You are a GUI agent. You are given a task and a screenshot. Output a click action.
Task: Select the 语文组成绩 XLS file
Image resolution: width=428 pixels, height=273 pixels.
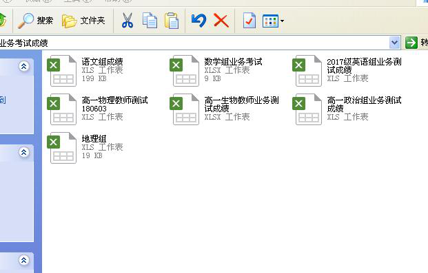point(85,71)
